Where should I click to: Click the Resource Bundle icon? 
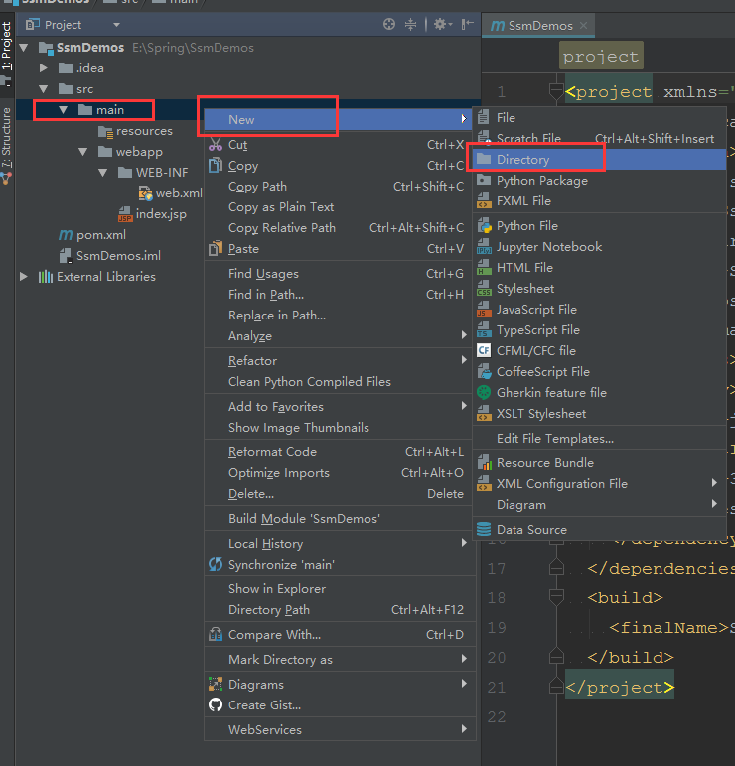(x=484, y=462)
